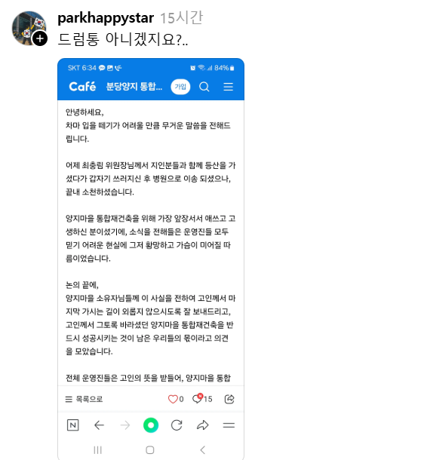427x460 pixels.
Task: Open the two-line menu in bottom toolbar
Action: coord(229,425)
